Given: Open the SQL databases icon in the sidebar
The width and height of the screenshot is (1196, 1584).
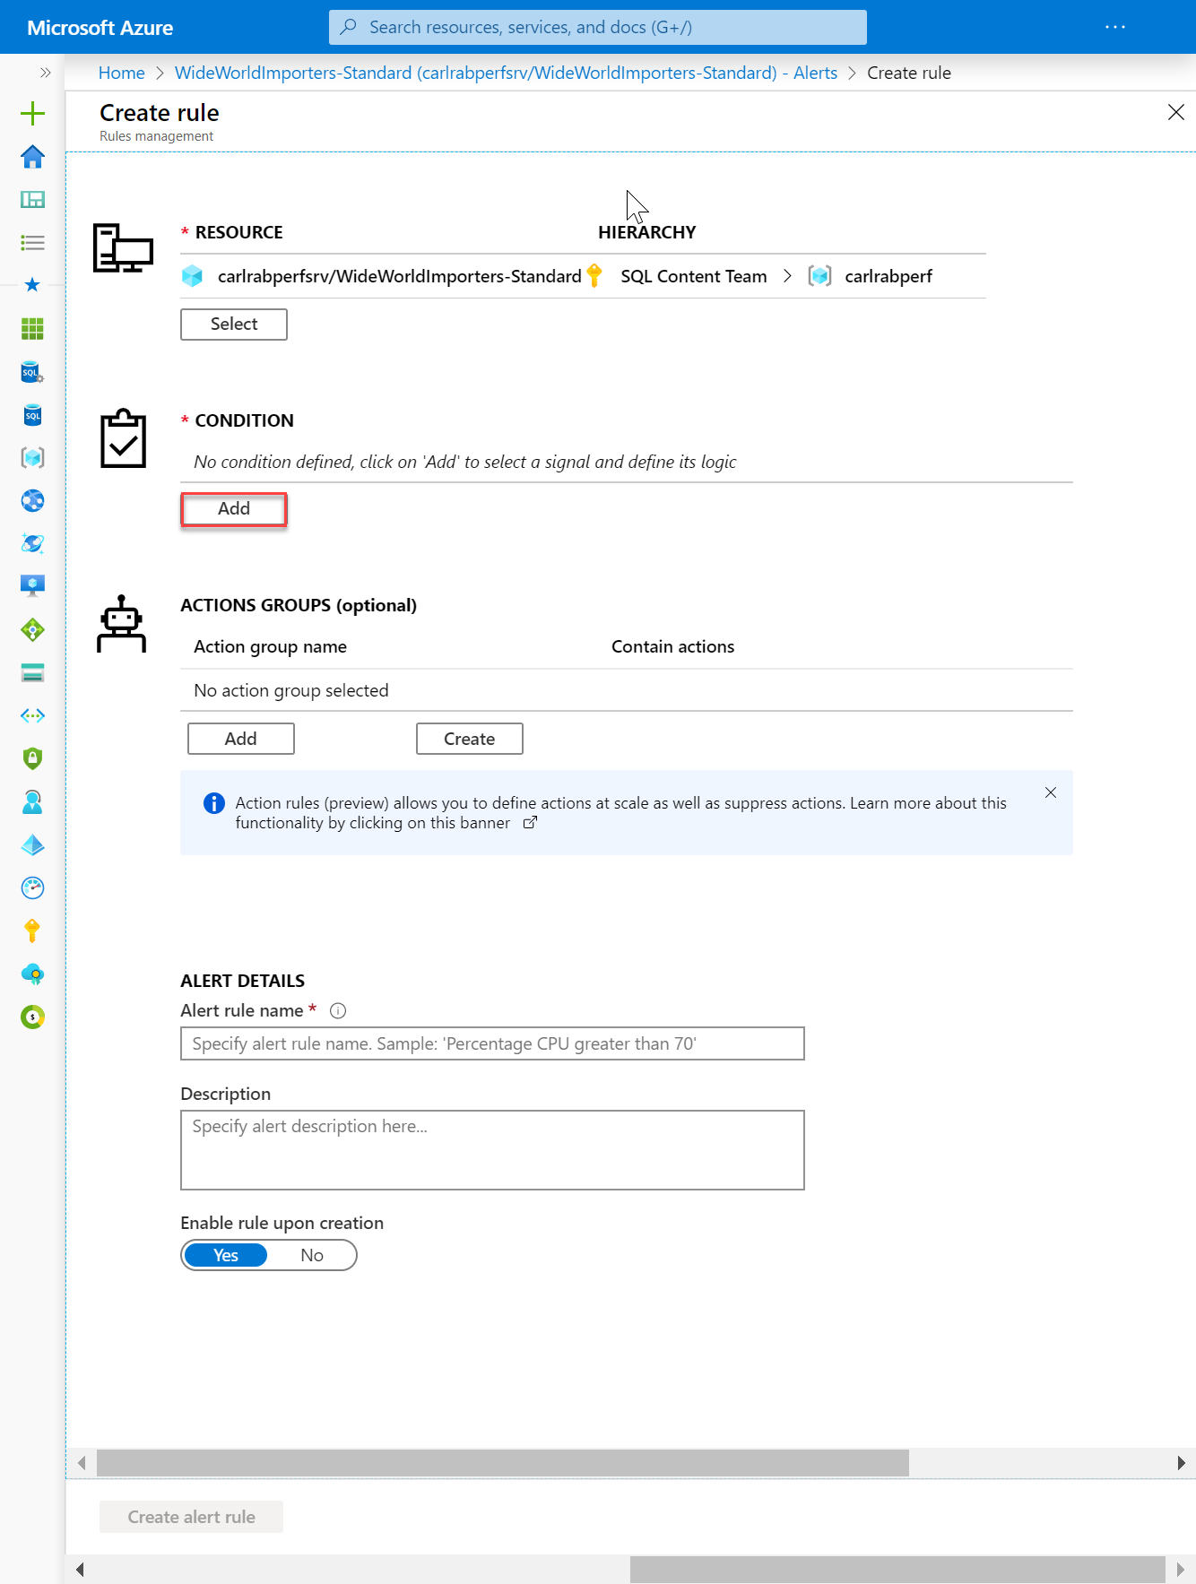Looking at the screenshot, I should 32,414.
